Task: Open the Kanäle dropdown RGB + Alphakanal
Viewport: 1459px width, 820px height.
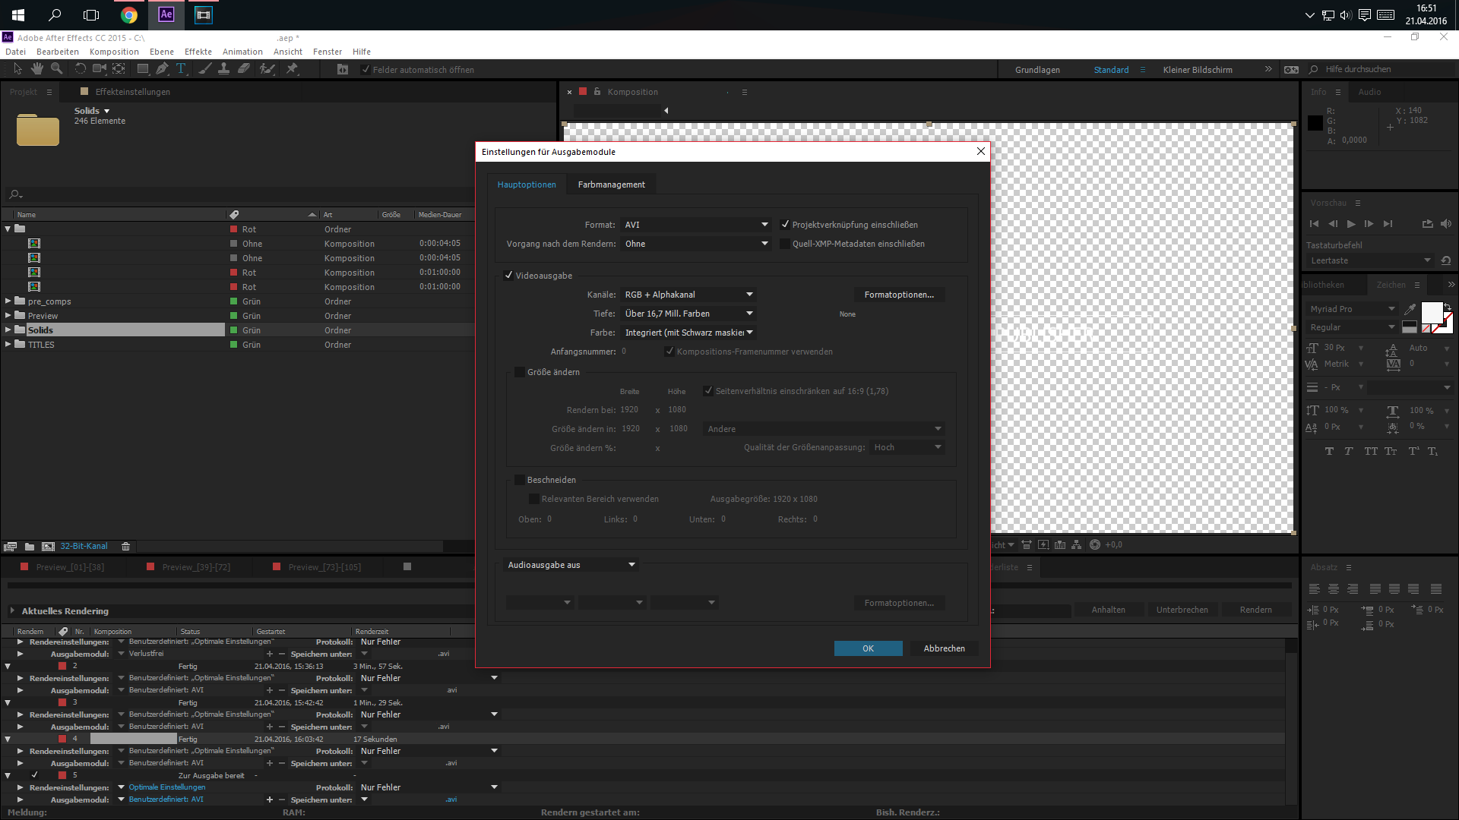Action: (688, 295)
